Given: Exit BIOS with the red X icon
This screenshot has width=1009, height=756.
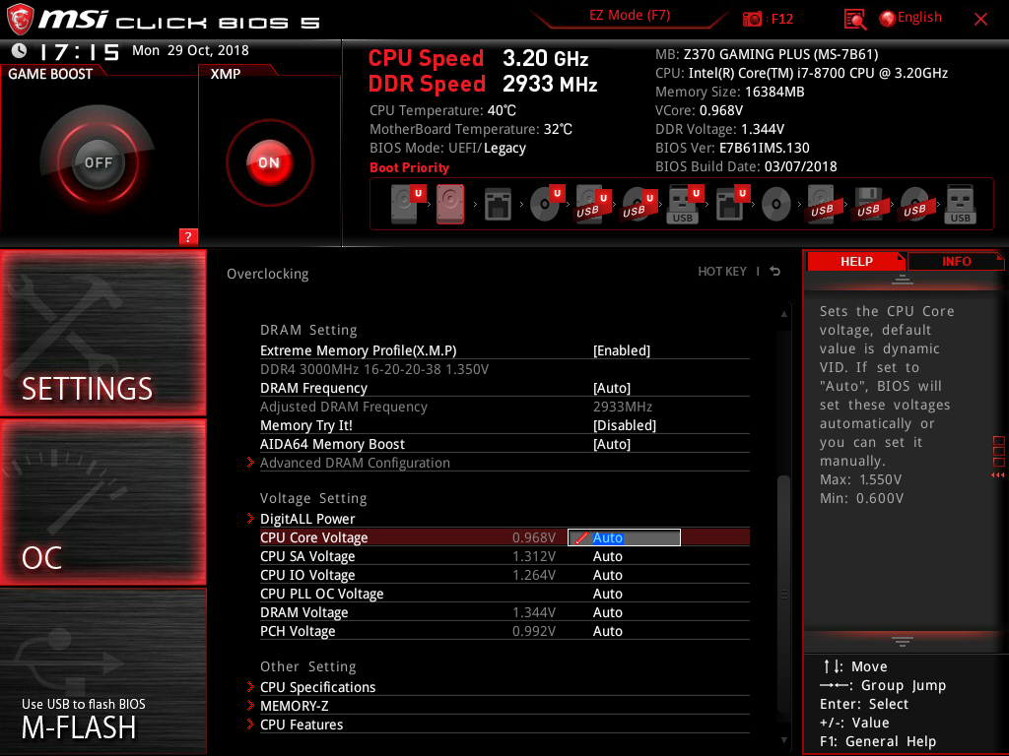Looking at the screenshot, I should pos(980,19).
